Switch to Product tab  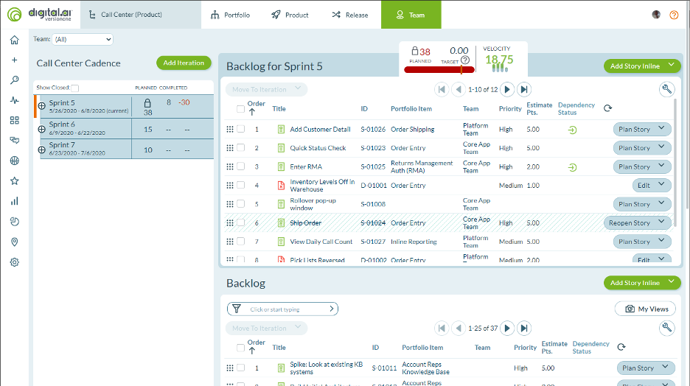(290, 15)
